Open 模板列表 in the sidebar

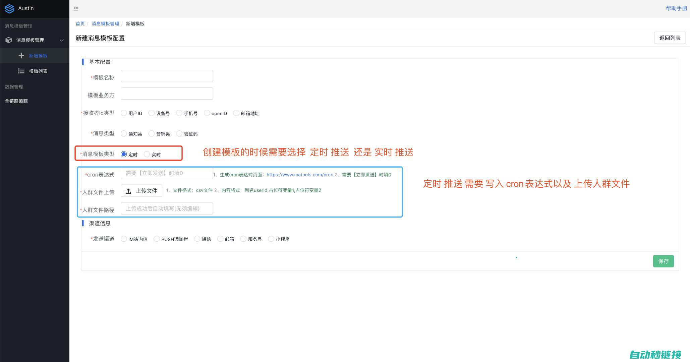tap(38, 71)
